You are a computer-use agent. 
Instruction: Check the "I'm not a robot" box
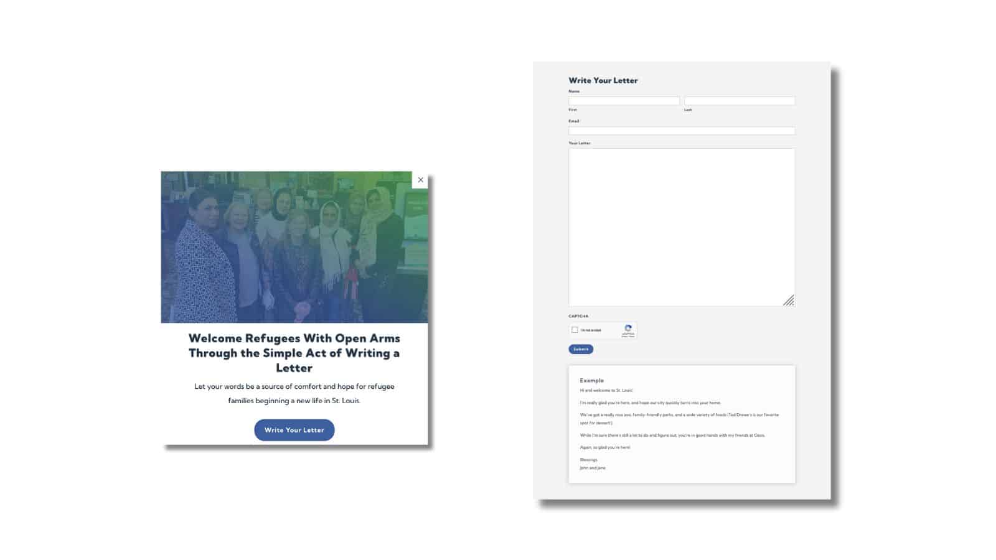coord(575,330)
